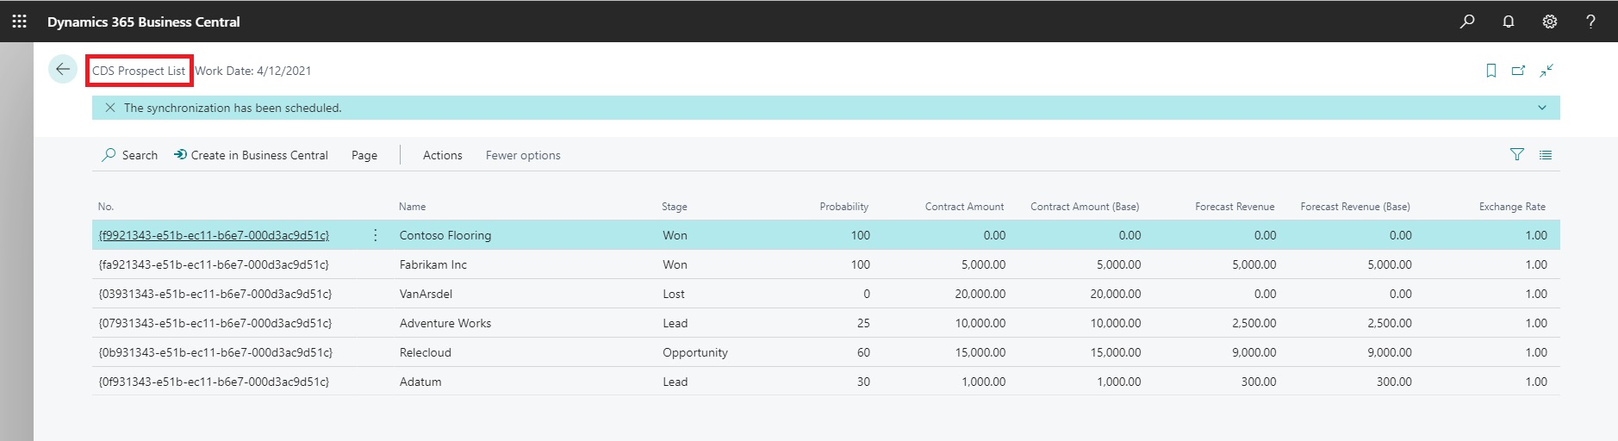The image size is (1618, 441).
Task: Open the Contoso Flooring record number link
Action: [214, 235]
